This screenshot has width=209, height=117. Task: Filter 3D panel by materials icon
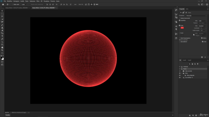coord(195,64)
